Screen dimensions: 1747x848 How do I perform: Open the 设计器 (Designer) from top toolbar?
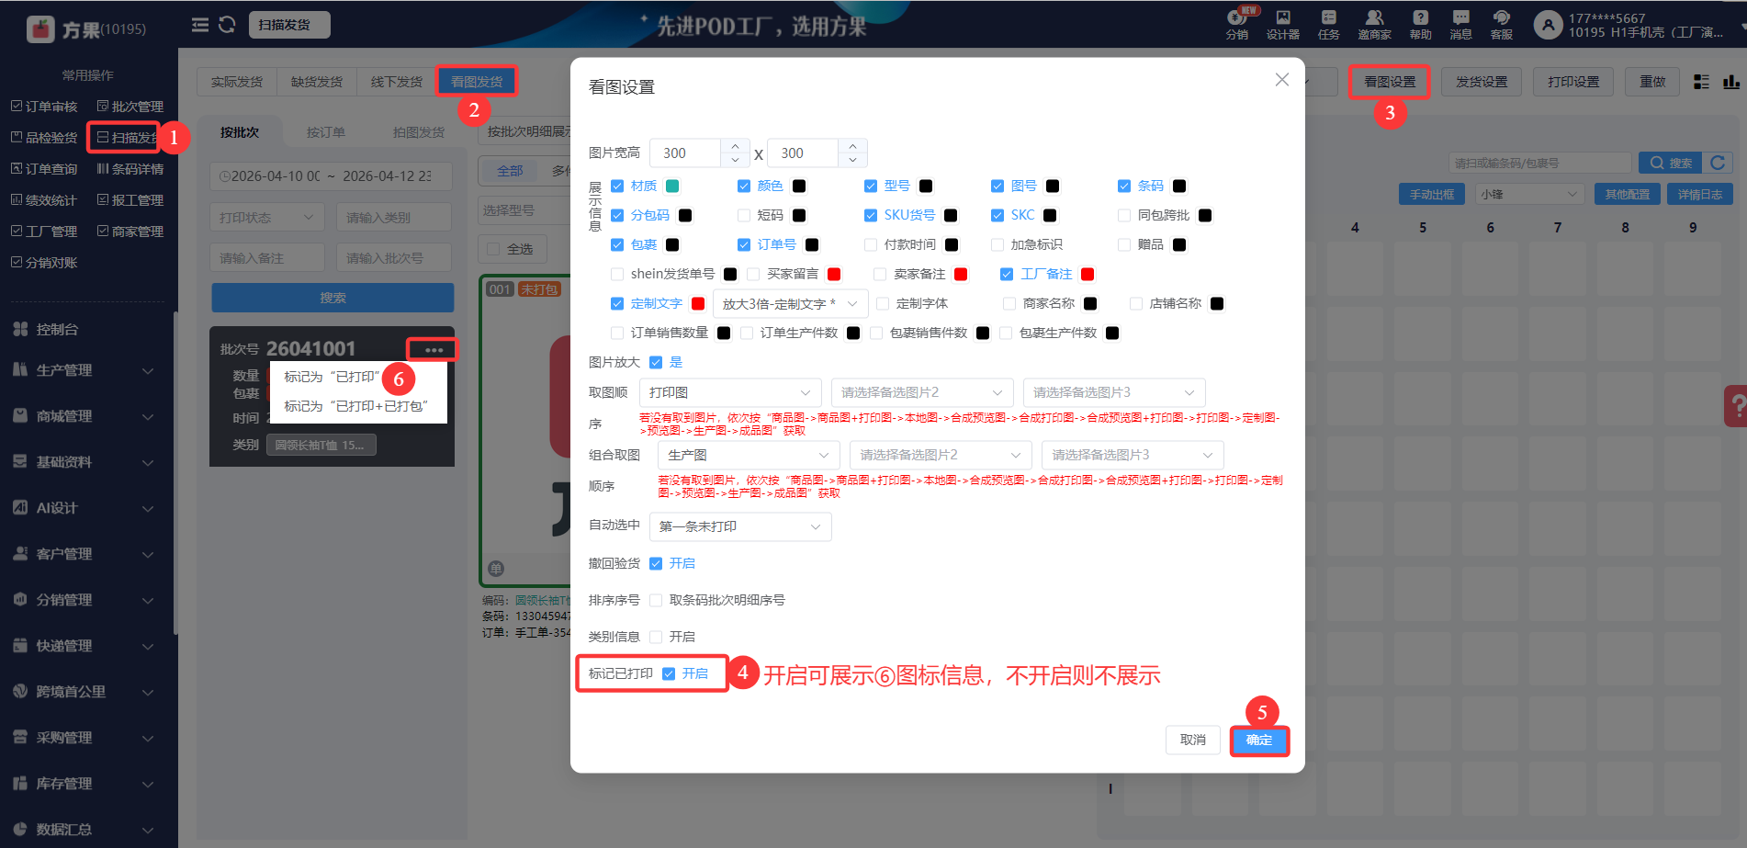1282,25
